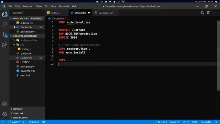This screenshot has width=220, height=124.
Task: Change language mode Dockerfile in status bar
Action: [x=206, y=122]
